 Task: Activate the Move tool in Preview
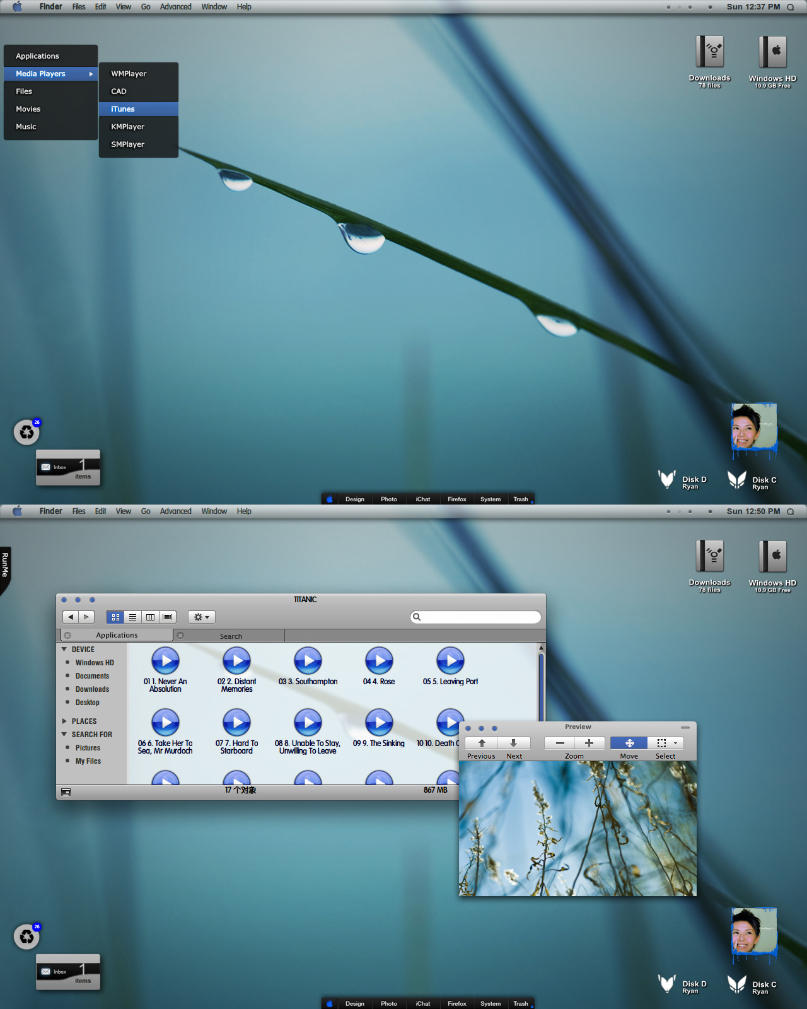[x=629, y=743]
